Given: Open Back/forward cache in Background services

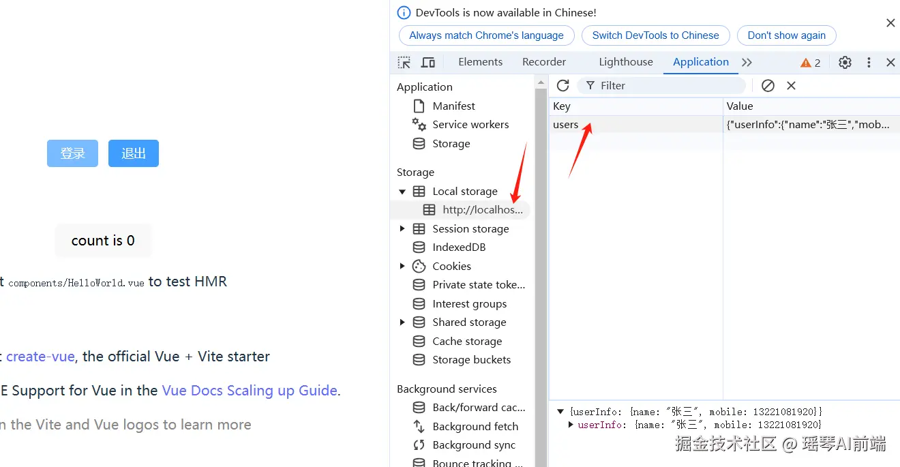Looking at the screenshot, I should coord(479,408).
